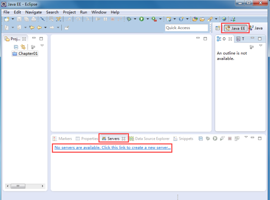Switch to the Snippets tab
Screen dimensions: 270x200
[183, 138]
